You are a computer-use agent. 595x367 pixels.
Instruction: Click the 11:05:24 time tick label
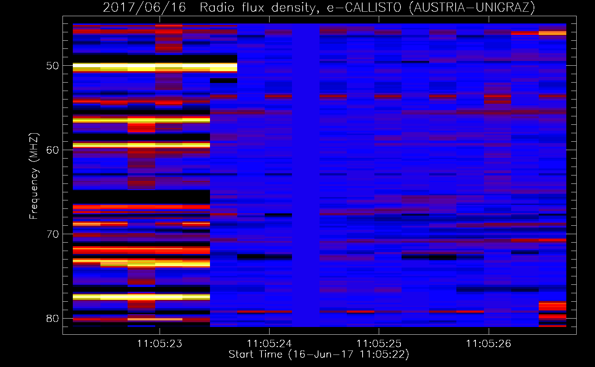269,344
